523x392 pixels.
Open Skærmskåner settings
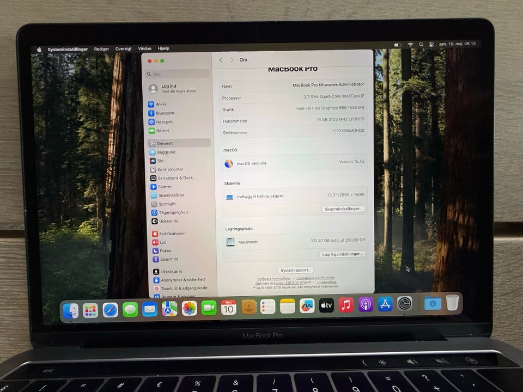click(168, 195)
